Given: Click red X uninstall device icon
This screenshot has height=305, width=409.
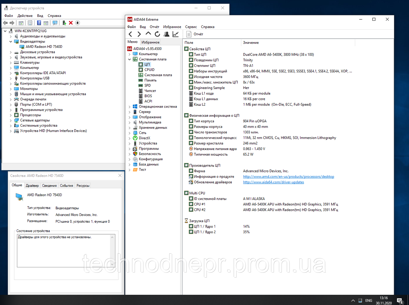Looking at the screenshot, I should [x=71, y=23].
